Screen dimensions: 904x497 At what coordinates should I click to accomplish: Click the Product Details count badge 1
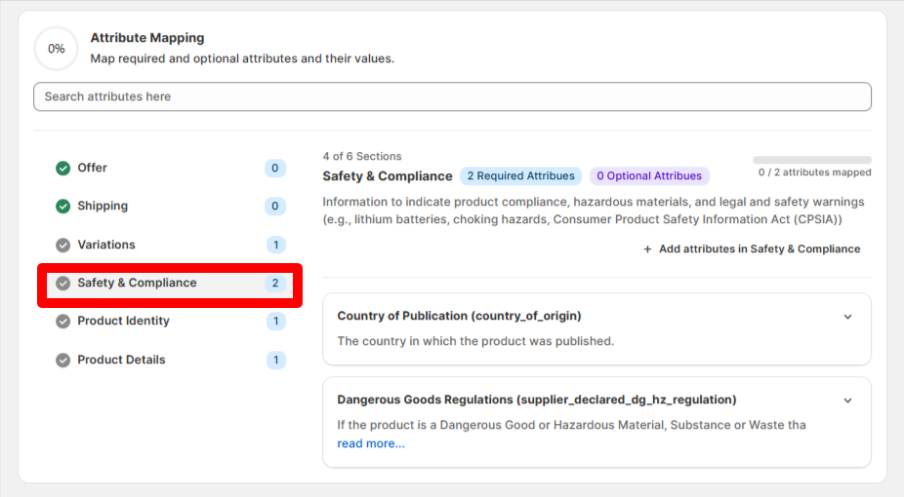pyautogui.click(x=275, y=361)
